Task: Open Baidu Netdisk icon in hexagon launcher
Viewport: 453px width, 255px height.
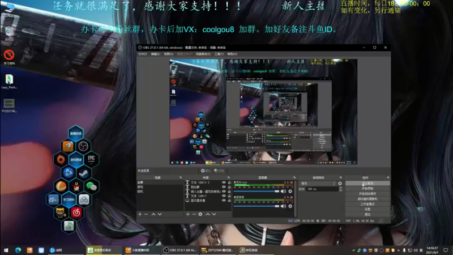Action: 84,199
